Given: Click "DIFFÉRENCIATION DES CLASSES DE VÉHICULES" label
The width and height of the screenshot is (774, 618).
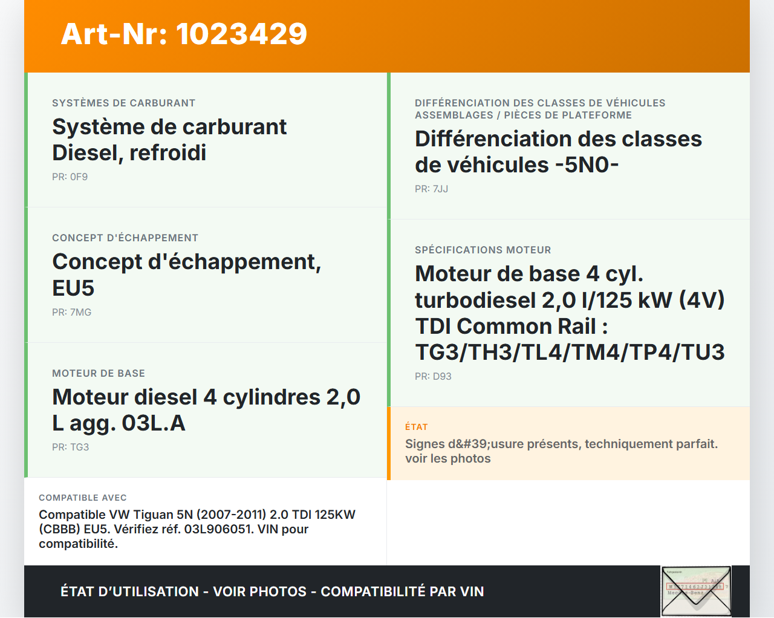Looking at the screenshot, I should coord(540,109).
